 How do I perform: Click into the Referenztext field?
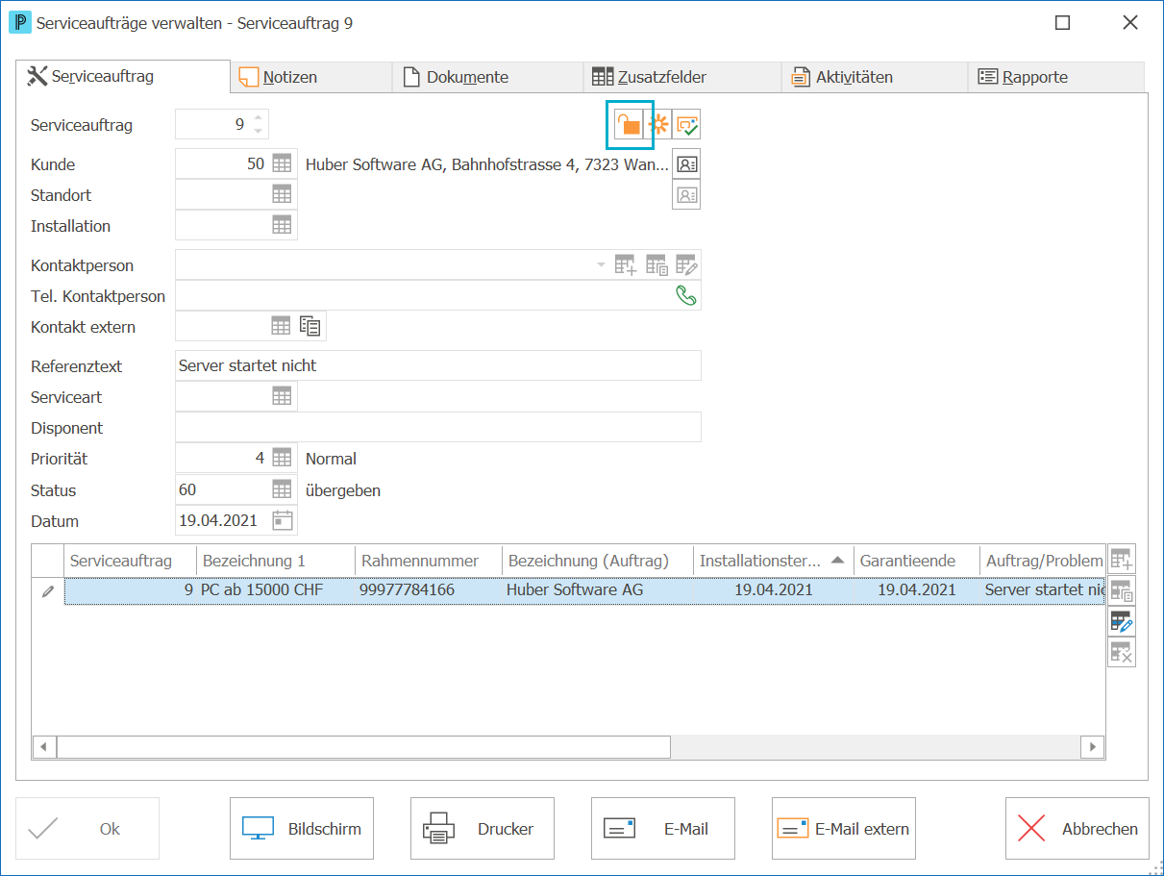point(438,365)
